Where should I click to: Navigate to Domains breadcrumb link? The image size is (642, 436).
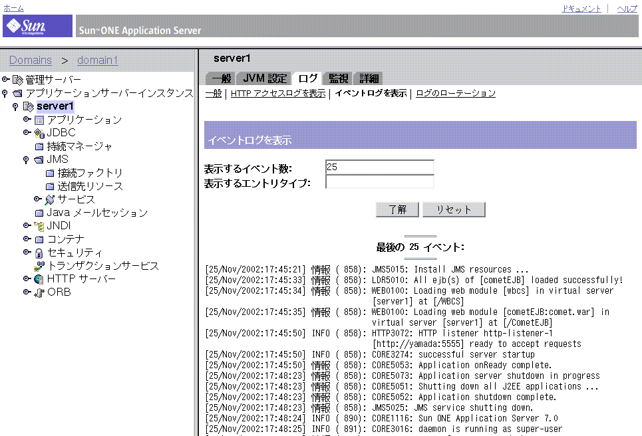[x=31, y=60]
